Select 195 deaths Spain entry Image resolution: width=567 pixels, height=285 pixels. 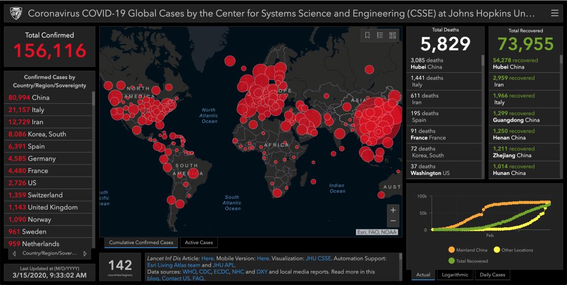coord(444,116)
